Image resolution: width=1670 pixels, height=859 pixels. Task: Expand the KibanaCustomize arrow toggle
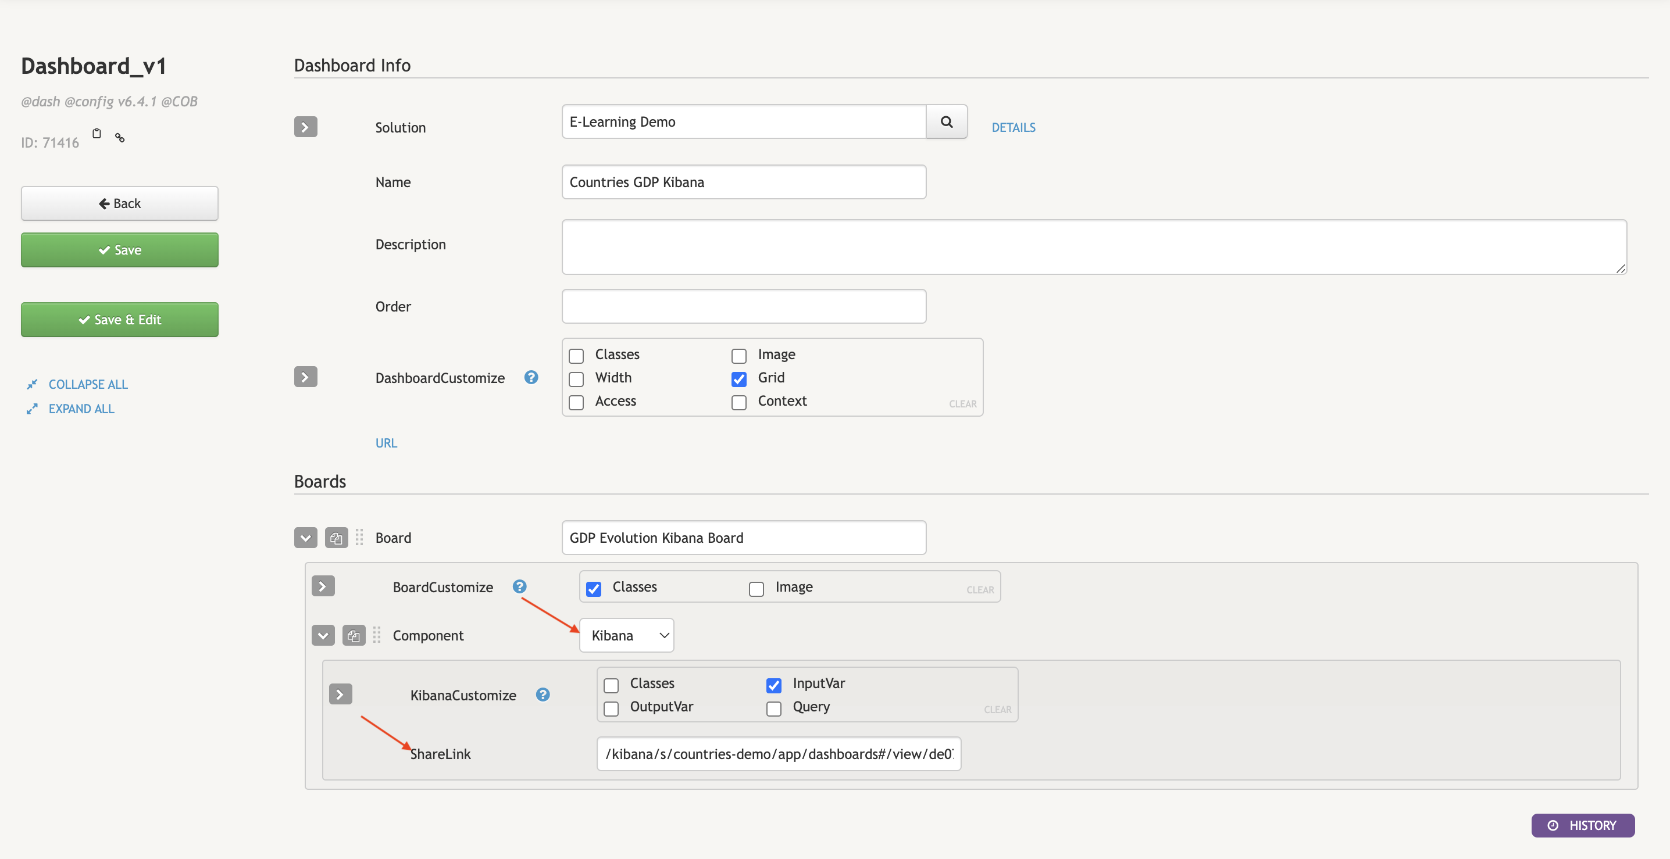click(340, 695)
